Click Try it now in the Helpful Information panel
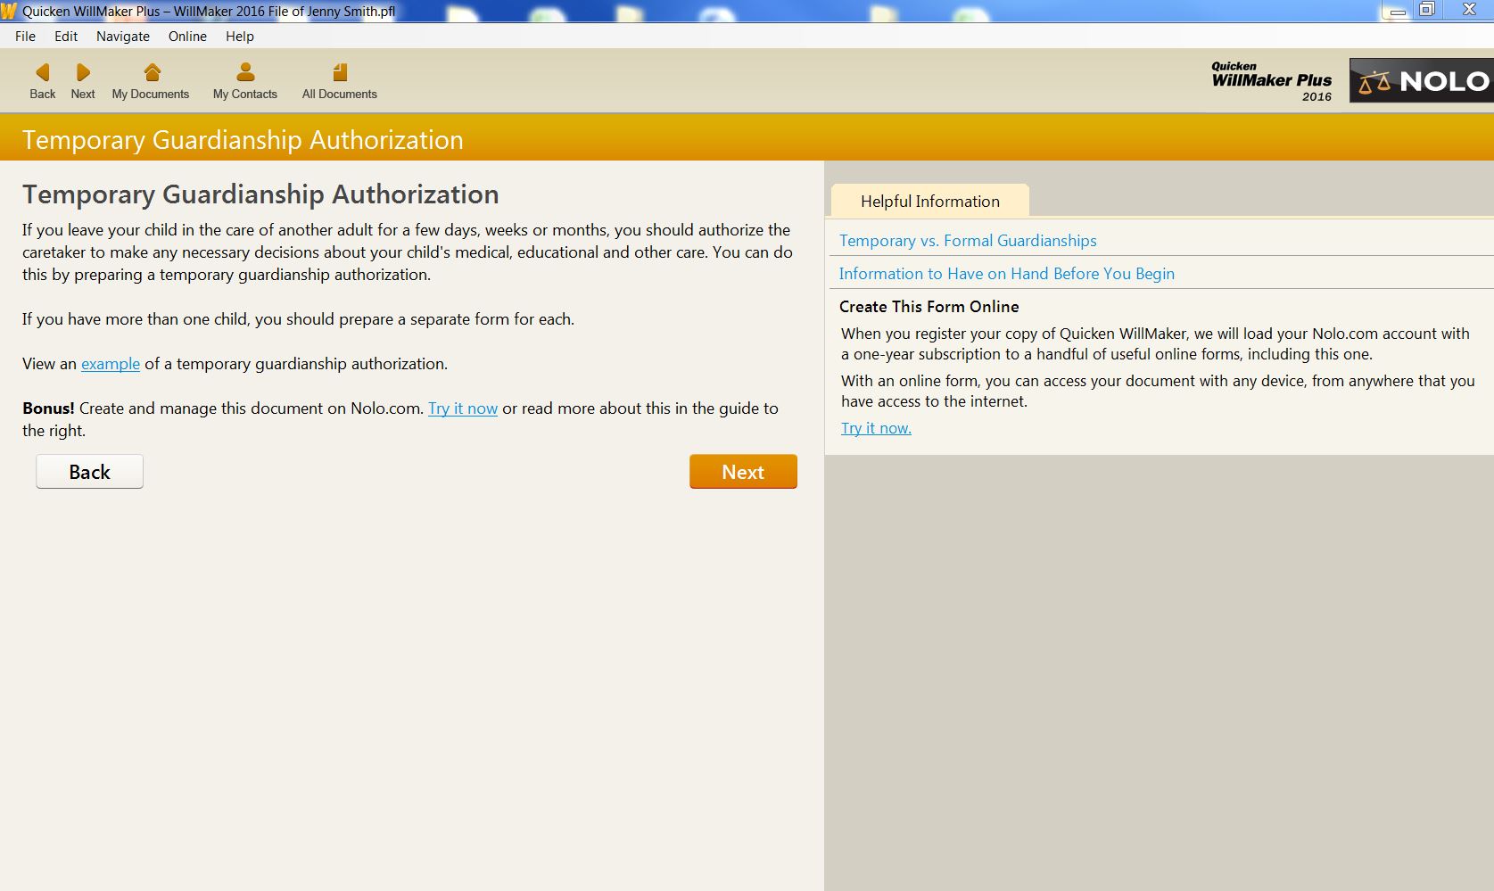 tap(875, 428)
